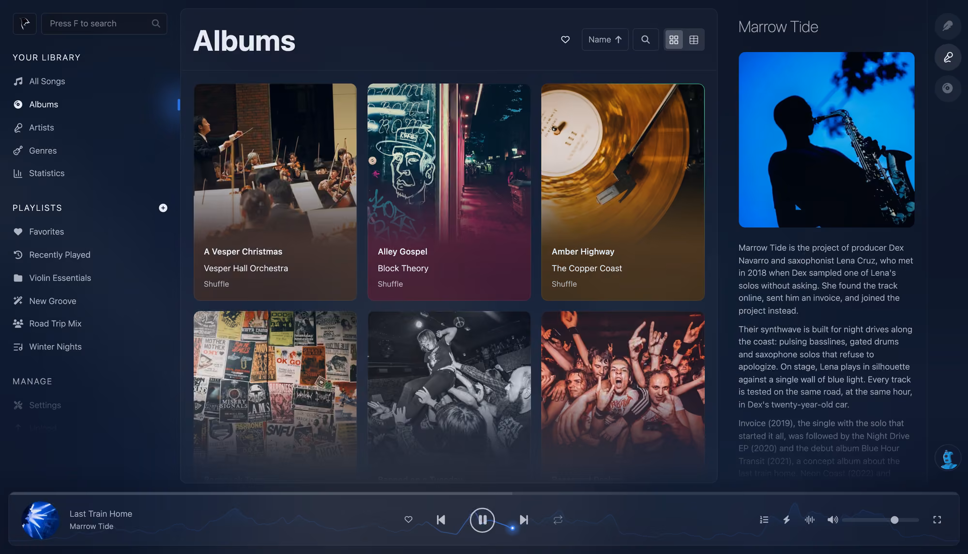
Task: Select Albums in the sidebar
Action: click(43, 104)
